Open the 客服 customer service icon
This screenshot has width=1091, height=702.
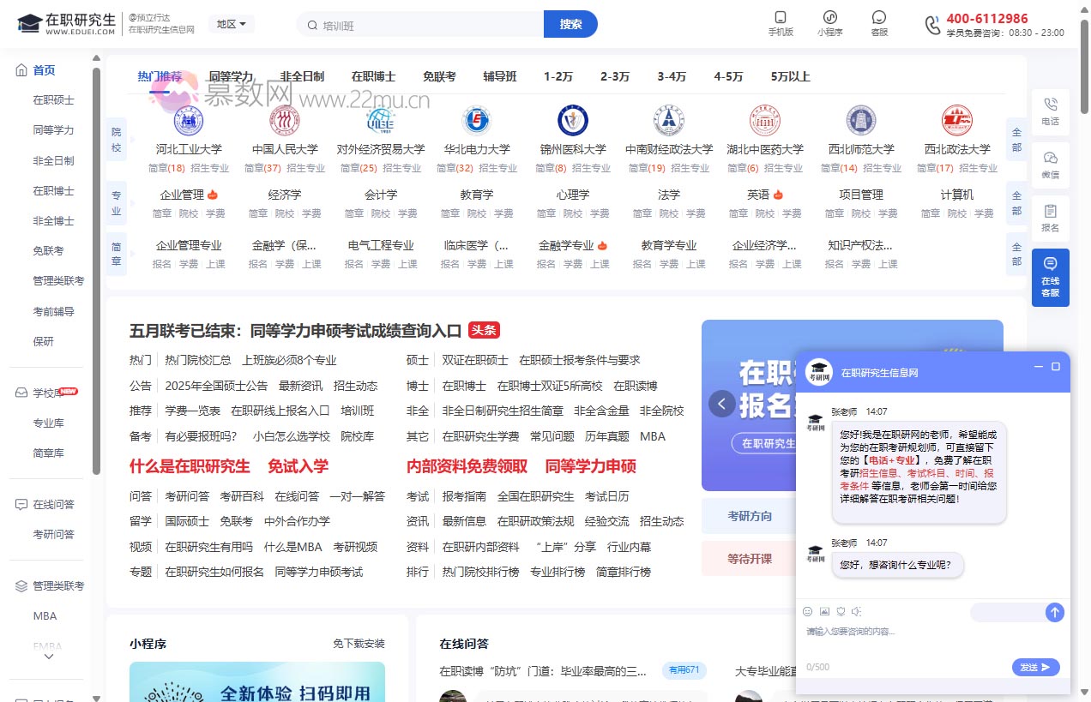point(878,23)
